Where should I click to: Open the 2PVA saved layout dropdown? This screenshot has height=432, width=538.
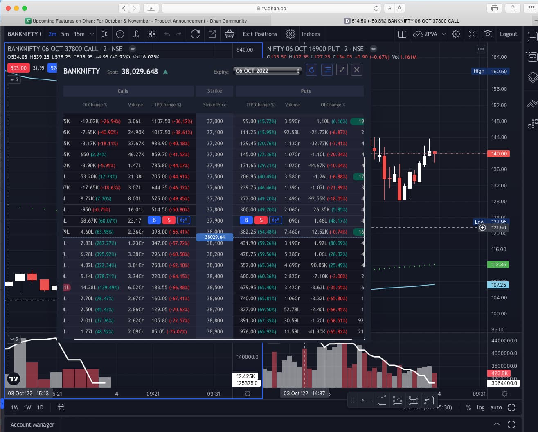pyautogui.click(x=444, y=34)
